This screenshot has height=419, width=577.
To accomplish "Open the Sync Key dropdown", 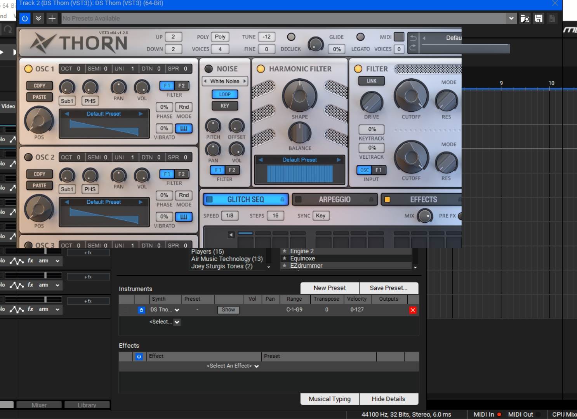I will tap(321, 216).
